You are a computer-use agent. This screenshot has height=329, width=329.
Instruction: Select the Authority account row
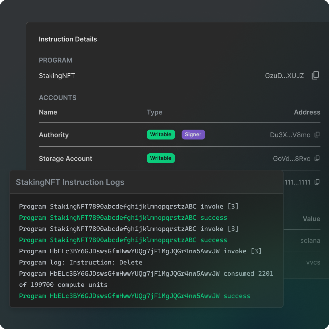point(54,135)
